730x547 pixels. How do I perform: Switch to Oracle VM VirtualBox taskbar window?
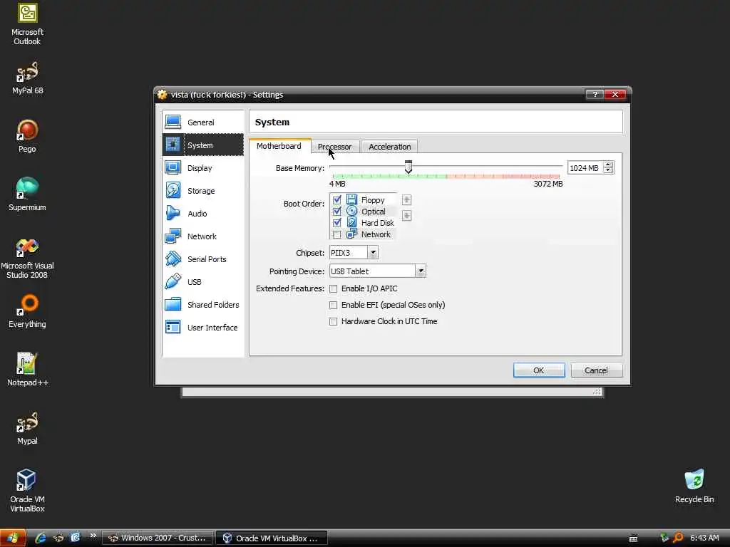tap(272, 538)
